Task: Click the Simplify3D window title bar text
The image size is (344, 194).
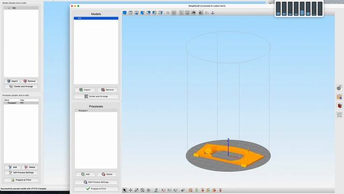Action: pos(206,6)
